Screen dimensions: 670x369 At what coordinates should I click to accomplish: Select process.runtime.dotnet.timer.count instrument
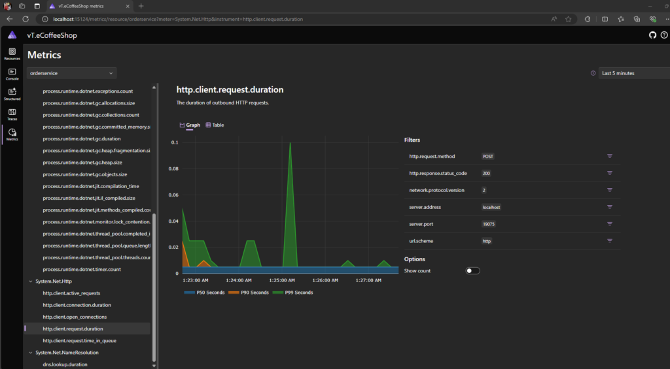(82, 270)
